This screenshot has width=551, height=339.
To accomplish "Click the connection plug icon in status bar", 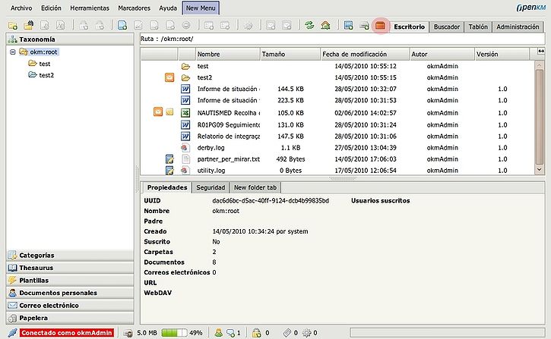I will [13, 332].
